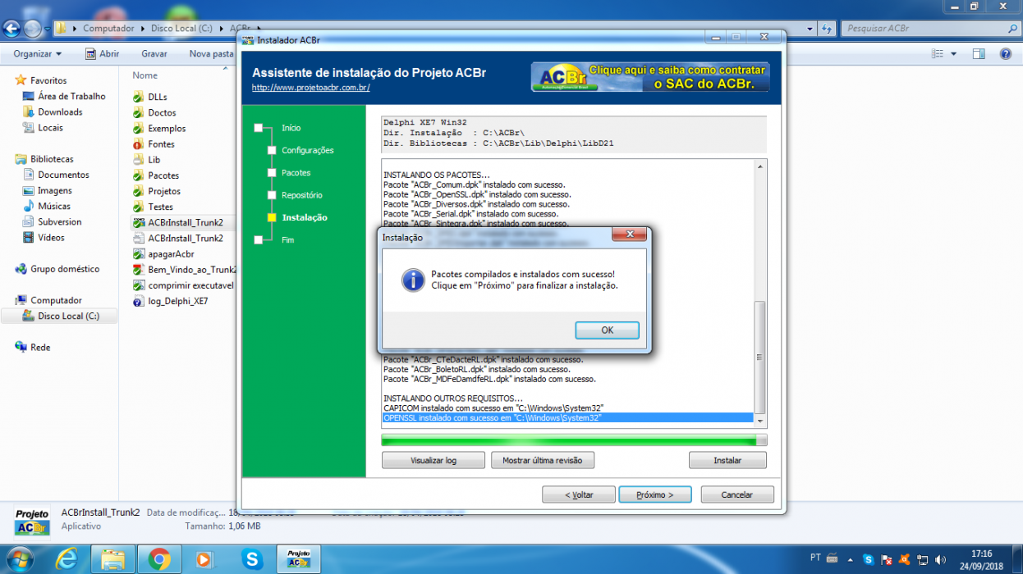This screenshot has height=574, width=1023.
Task: Click Abrir in Explorer toolbar
Action: (103, 54)
